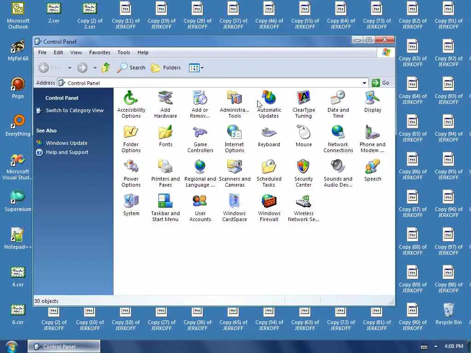Select MyPal 68 desktop shortcut
Viewport: 471px width, 353px height.
(18, 50)
